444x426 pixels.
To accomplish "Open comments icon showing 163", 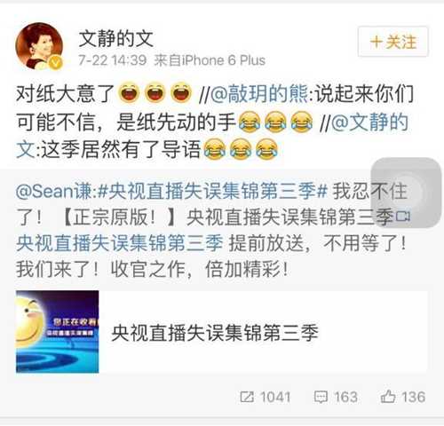I will point(321,397).
